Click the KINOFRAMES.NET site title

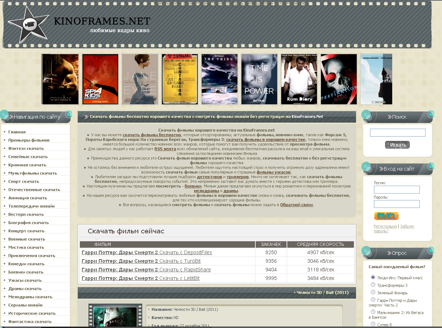tap(102, 21)
